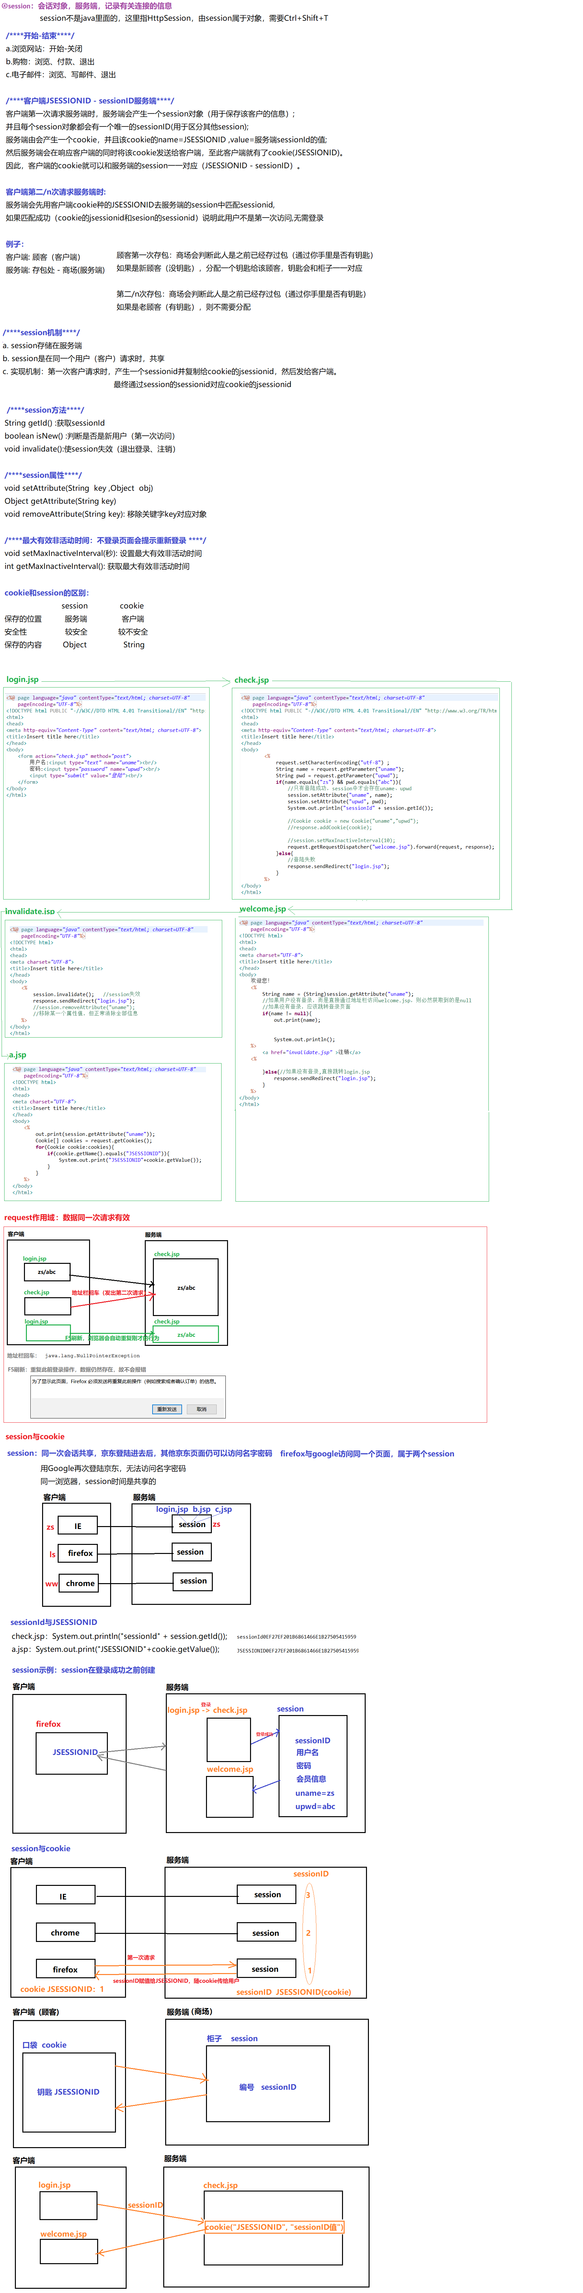Click the 'cookie和session的区别' heading
The height and width of the screenshot is (2293, 583).
46,593
